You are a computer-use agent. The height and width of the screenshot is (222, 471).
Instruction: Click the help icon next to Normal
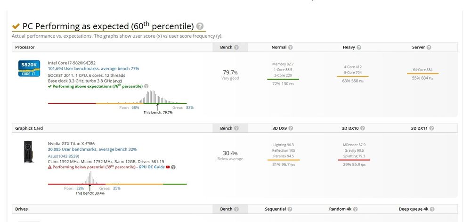[x=291, y=48]
